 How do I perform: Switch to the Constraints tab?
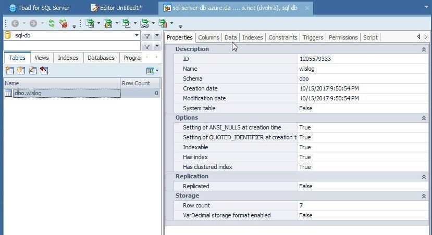[x=282, y=37]
